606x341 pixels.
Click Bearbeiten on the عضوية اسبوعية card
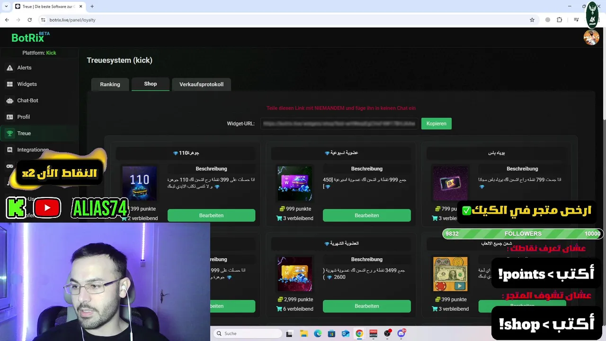click(367, 215)
